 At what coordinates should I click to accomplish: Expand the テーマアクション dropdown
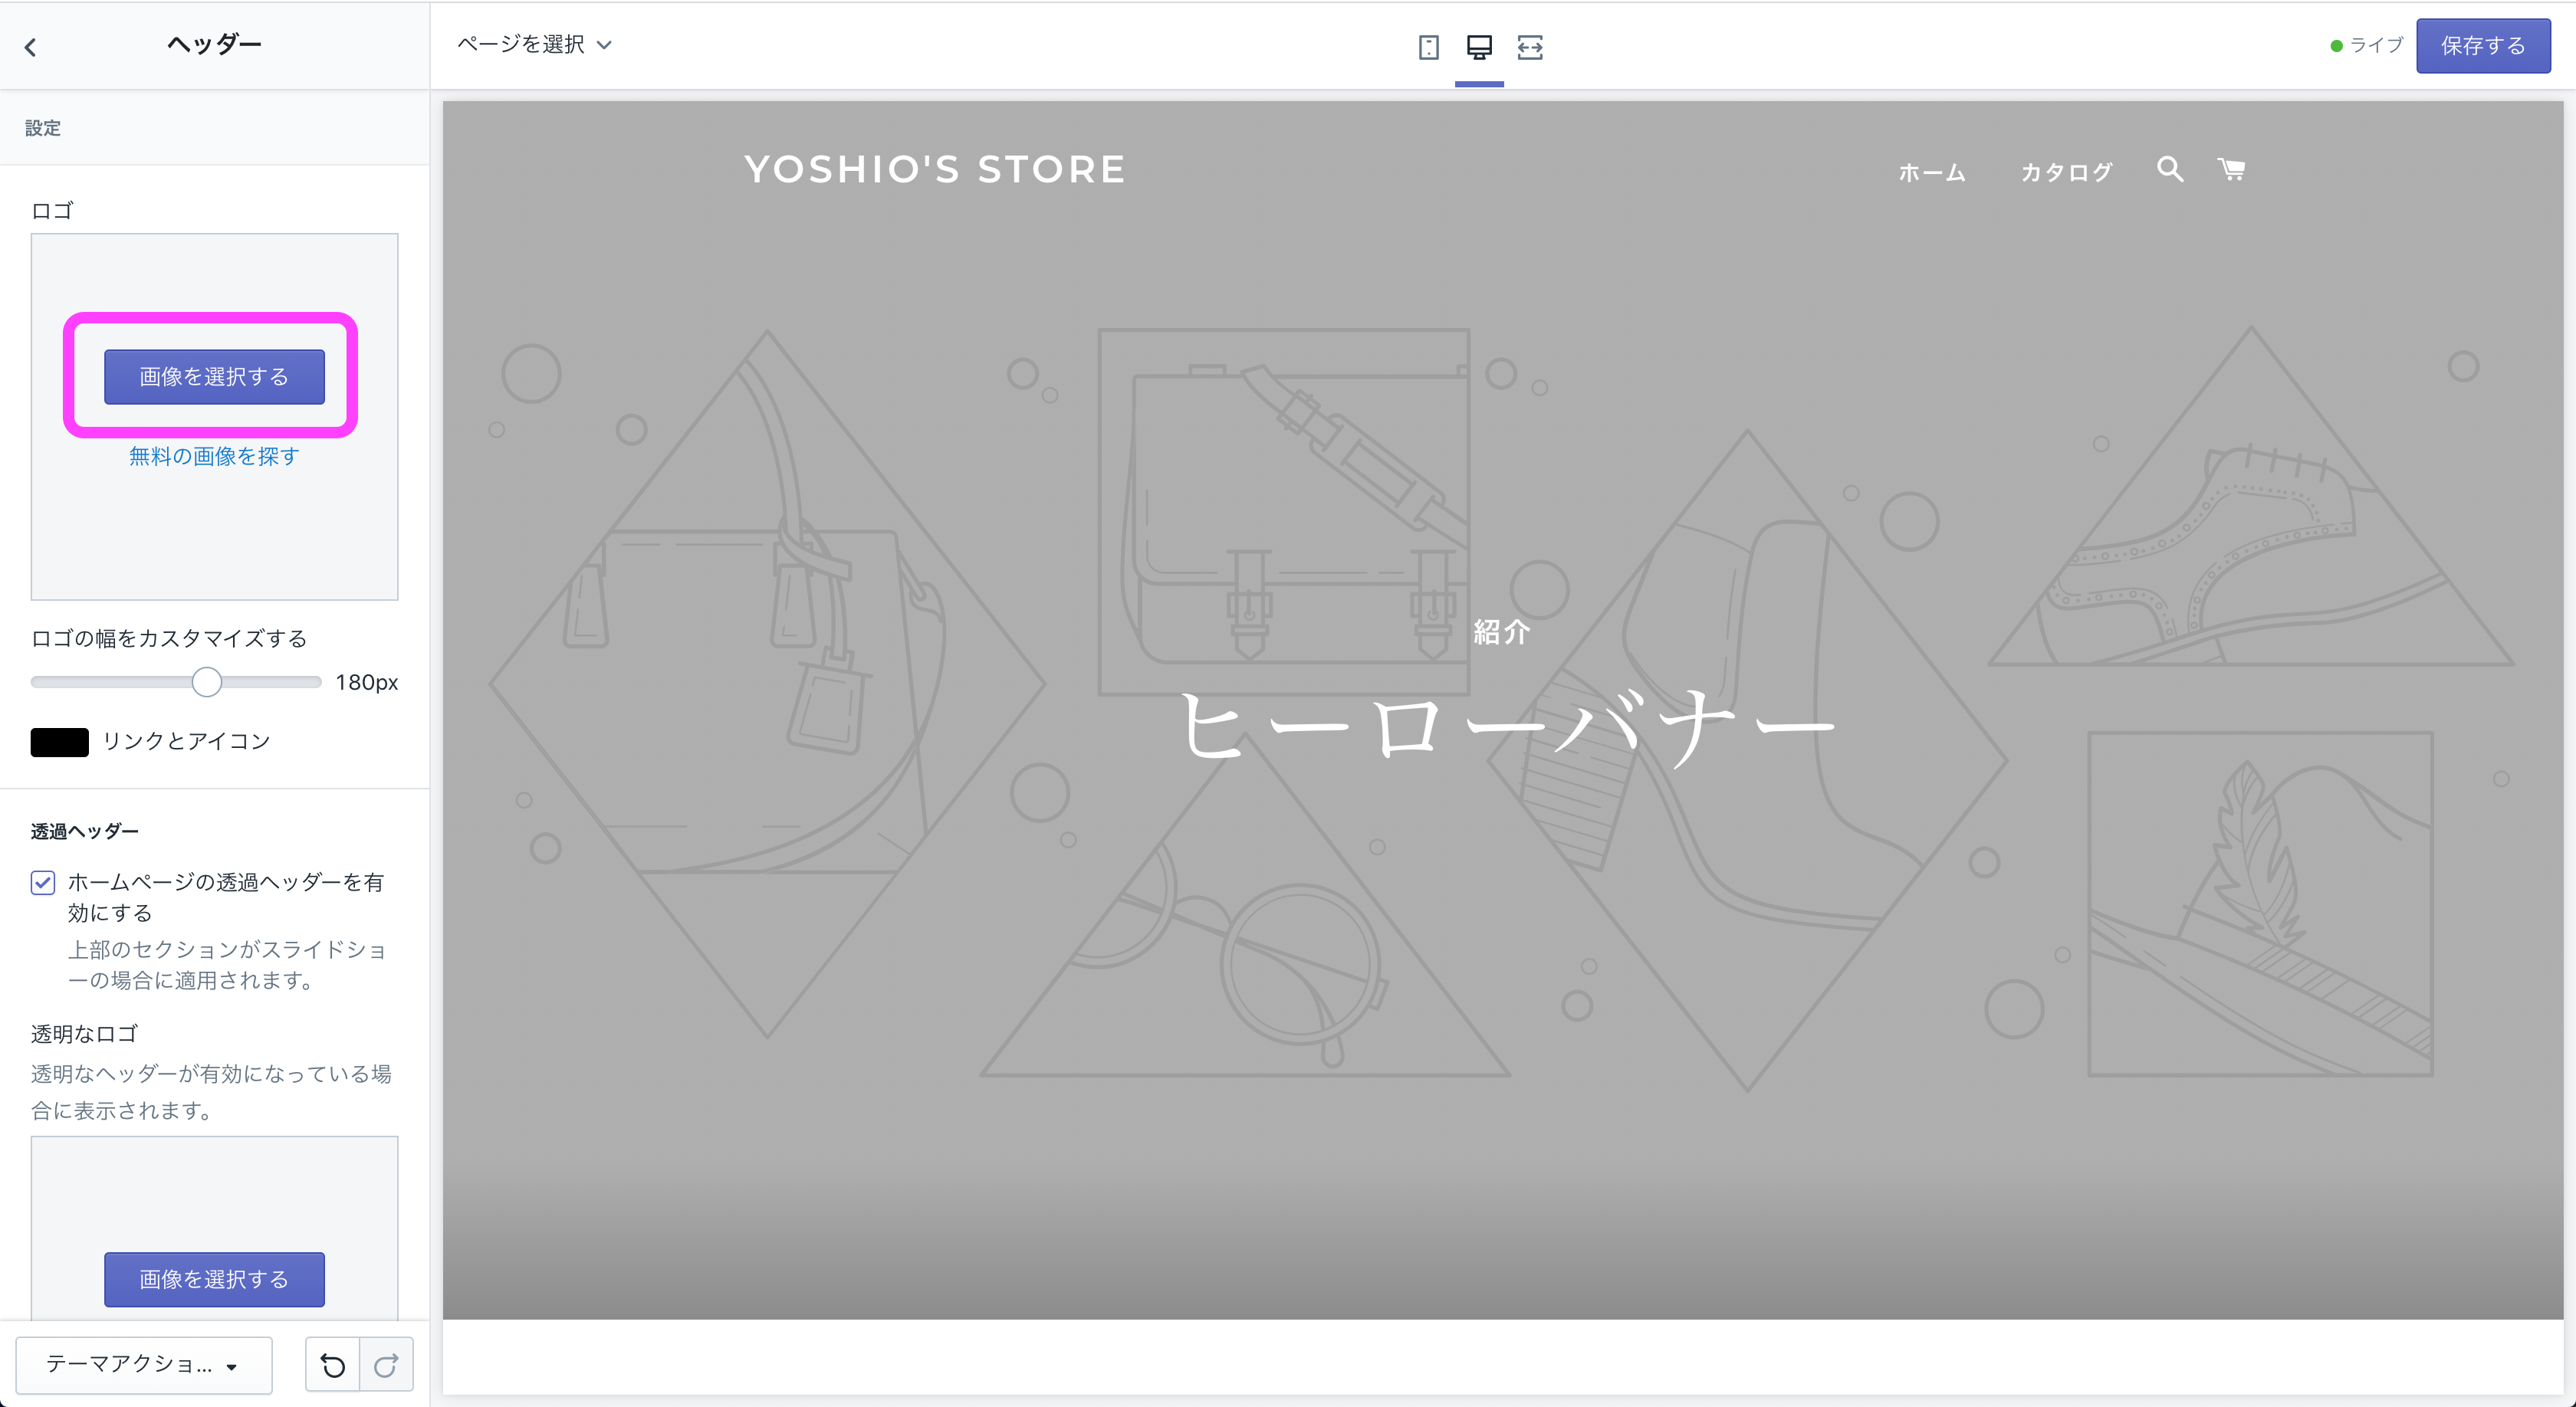coord(143,1365)
